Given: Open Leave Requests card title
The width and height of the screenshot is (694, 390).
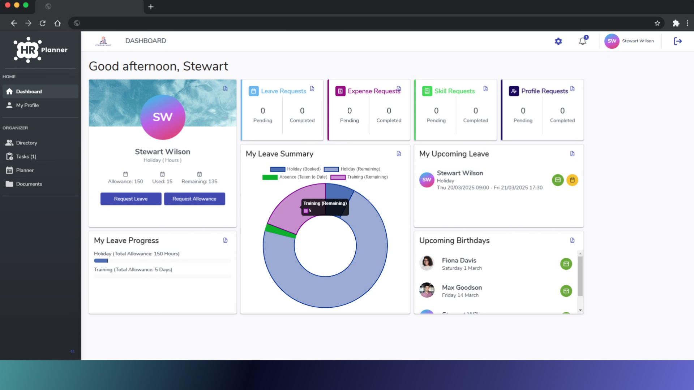Looking at the screenshot, I should [284, 91].
